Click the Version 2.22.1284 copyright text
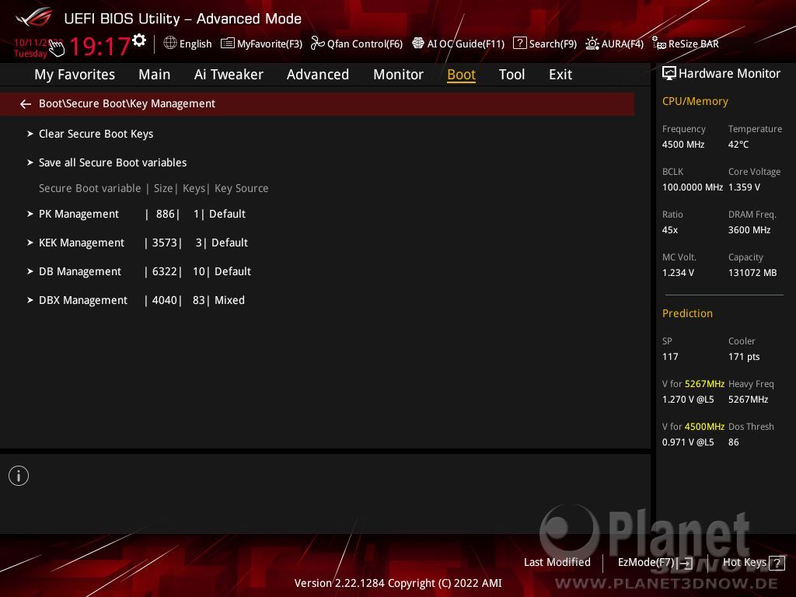 click(x=398, y=583)
